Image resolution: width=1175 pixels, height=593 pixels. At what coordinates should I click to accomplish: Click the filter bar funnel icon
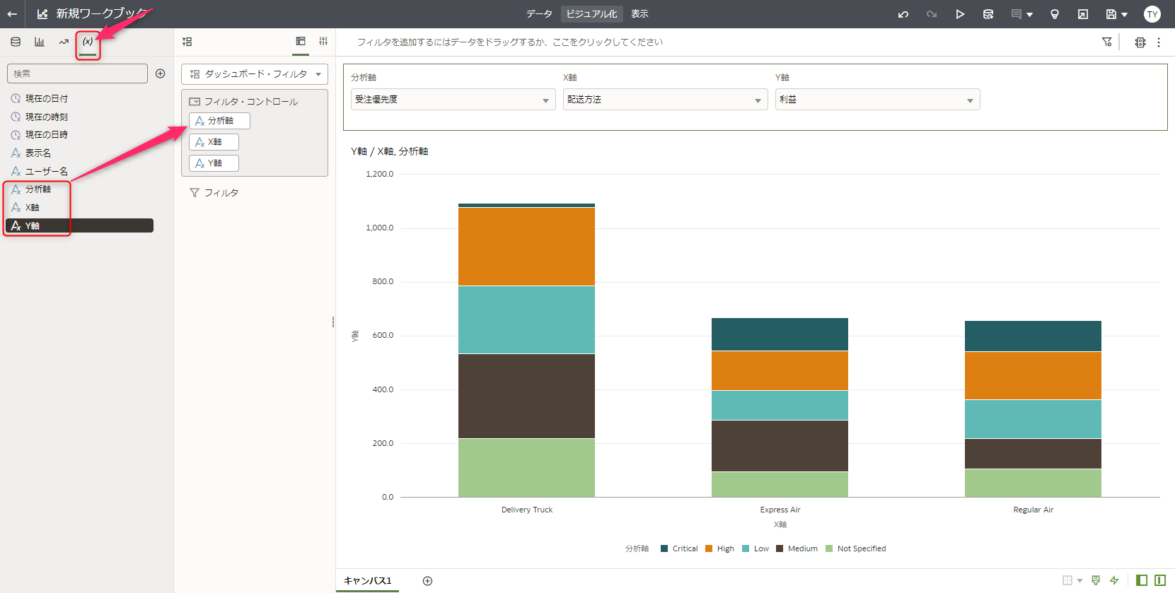pyautogui.click(x=1107, y=42)
